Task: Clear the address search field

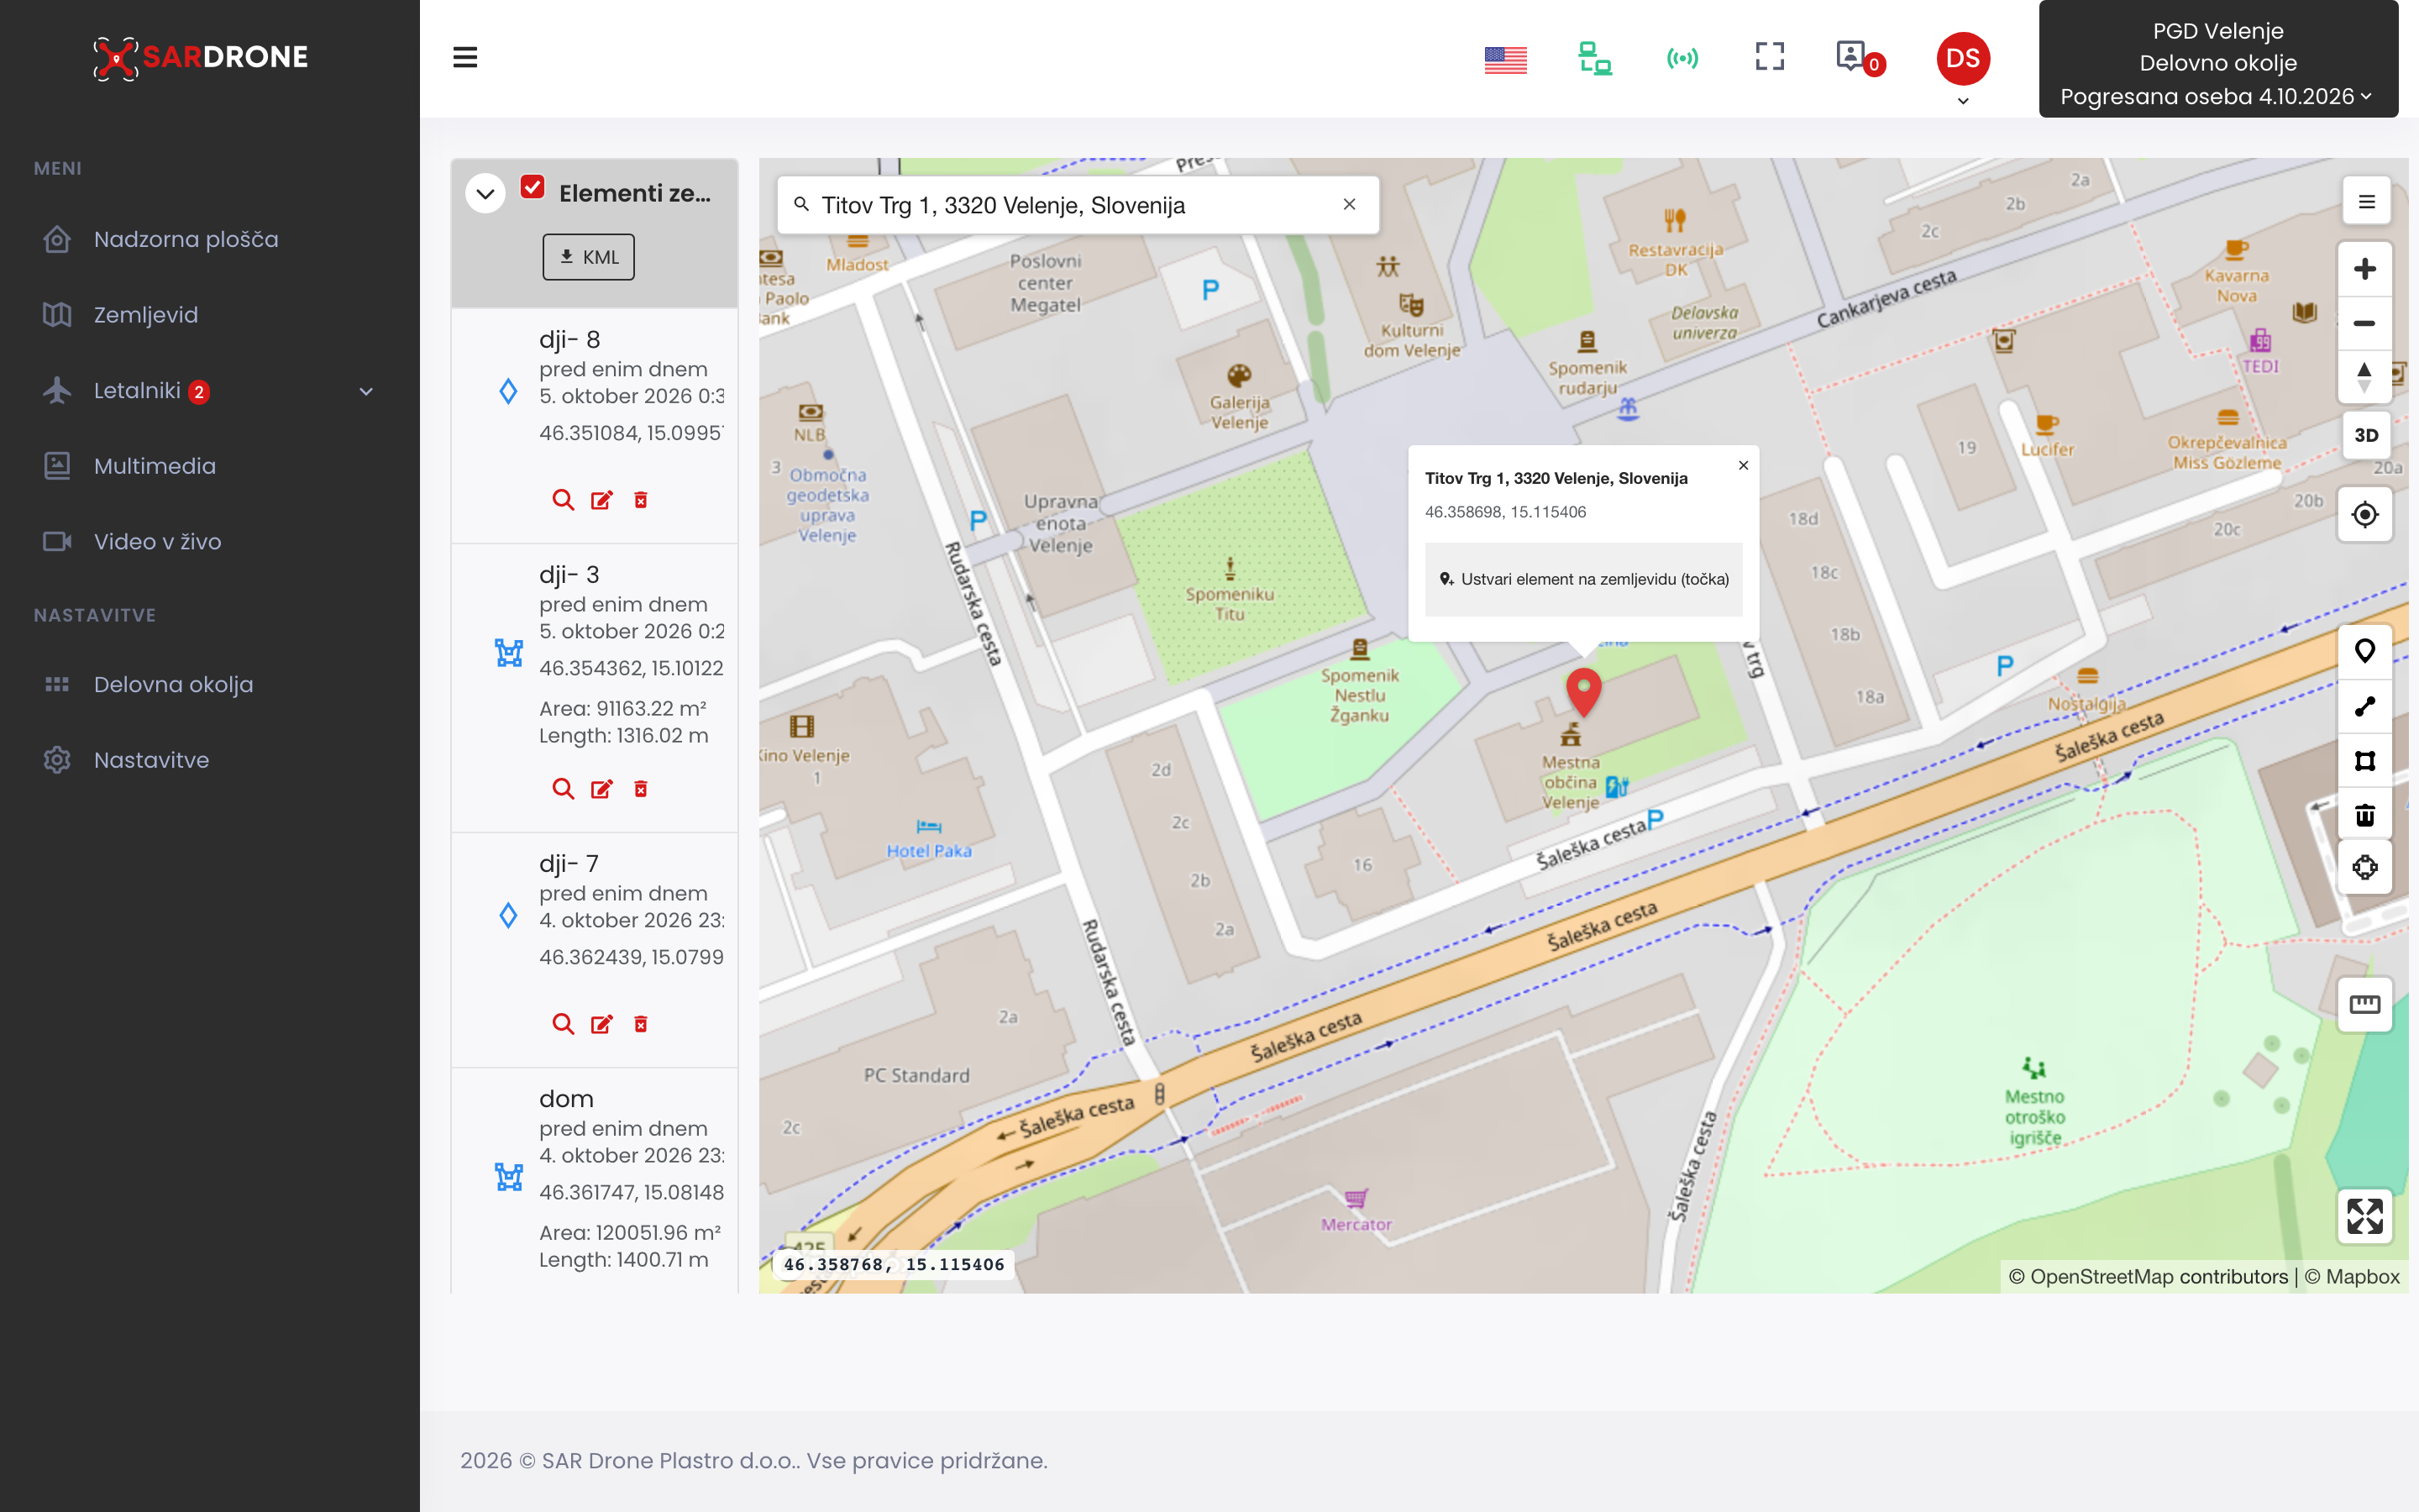Action: (x=1348, y=205)
